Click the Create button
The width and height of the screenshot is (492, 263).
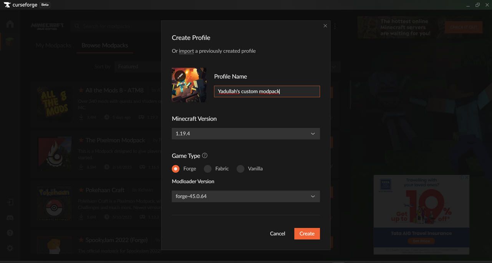click(307, 233)
